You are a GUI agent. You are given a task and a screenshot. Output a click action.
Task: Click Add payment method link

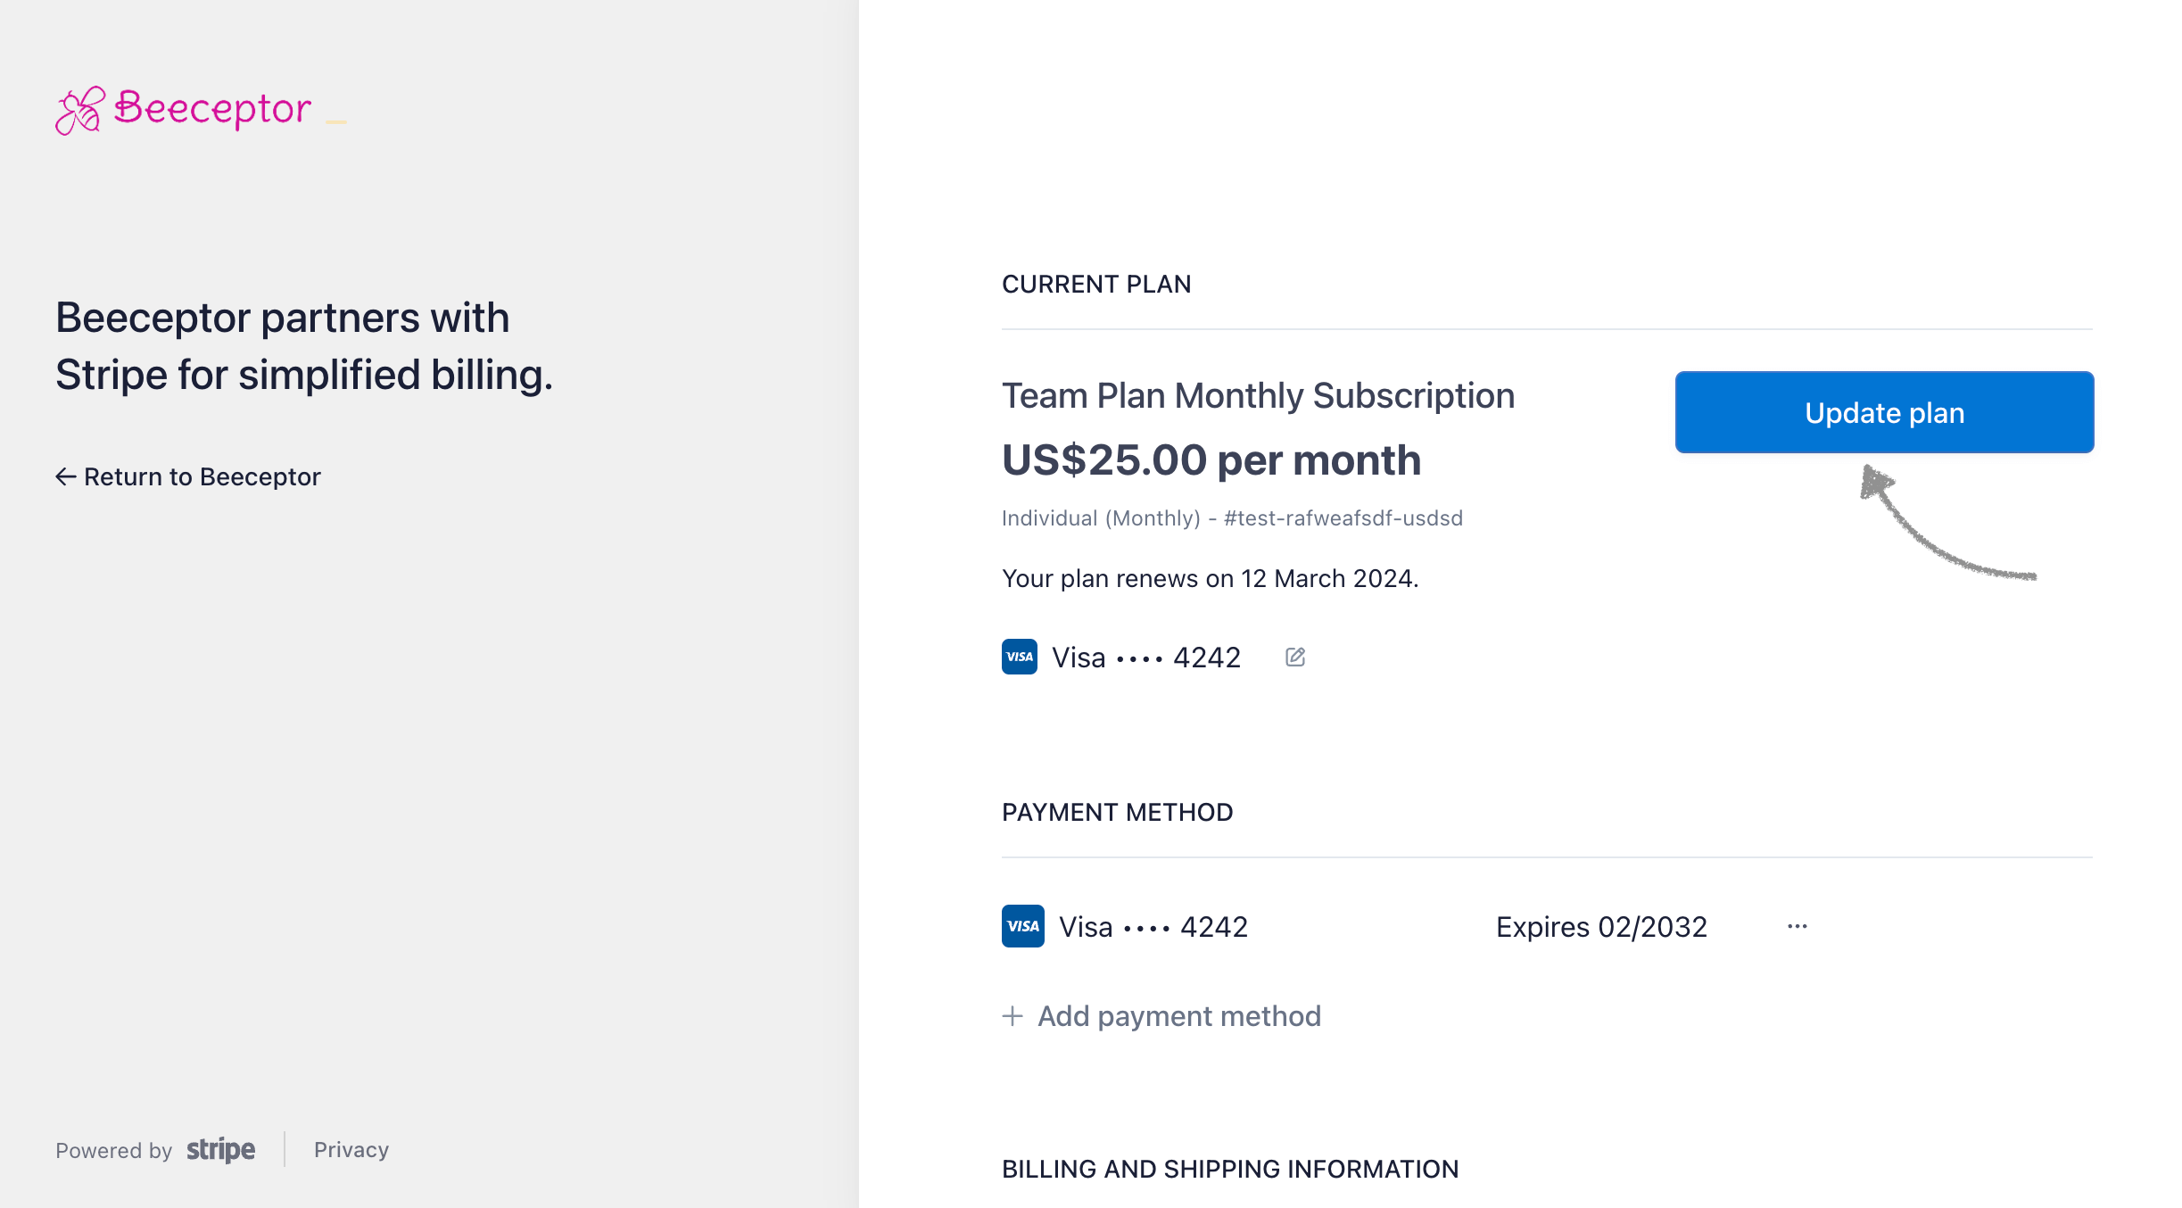coord(1178,1016)
